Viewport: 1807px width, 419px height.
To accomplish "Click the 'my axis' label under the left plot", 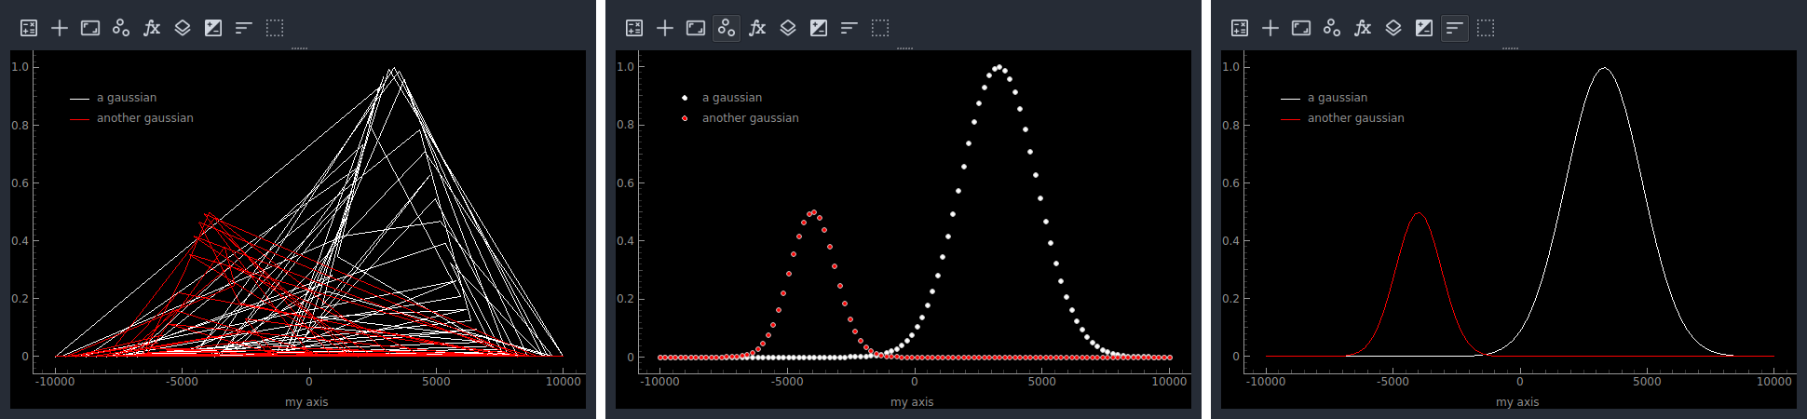I will pos(306,402).
